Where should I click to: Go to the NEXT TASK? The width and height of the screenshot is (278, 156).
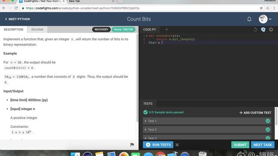tap(262, 145)
